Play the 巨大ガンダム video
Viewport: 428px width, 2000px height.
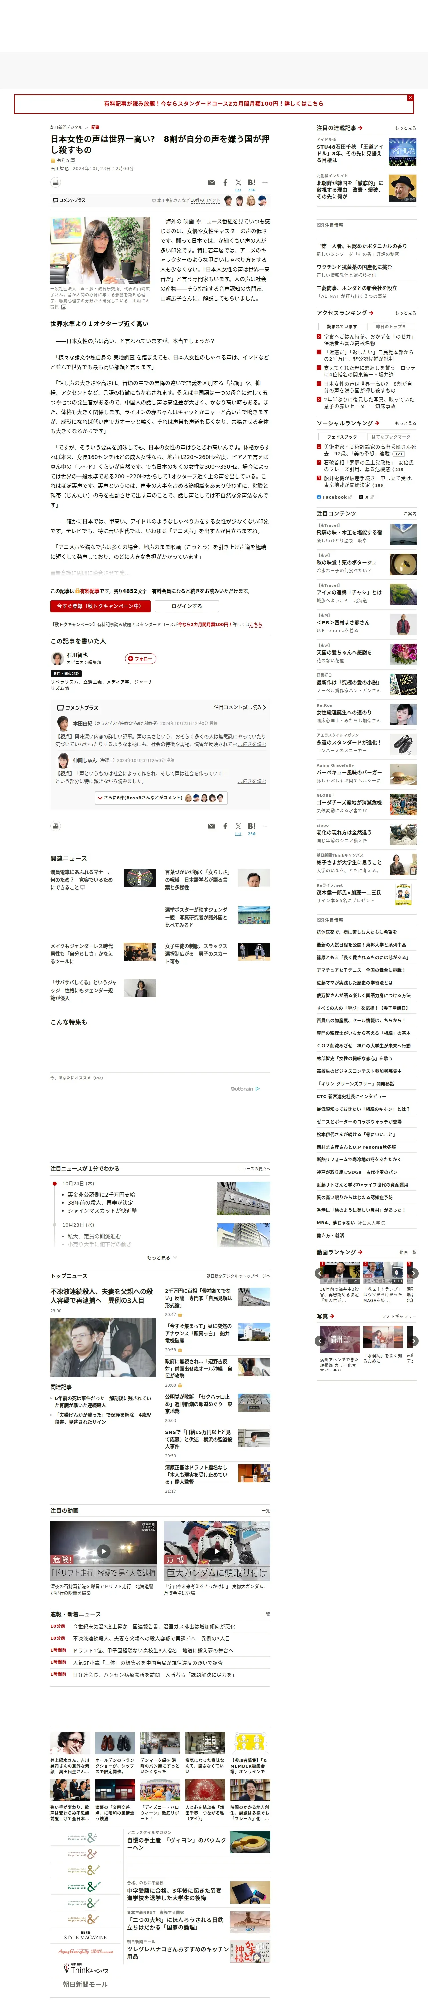217,1551
